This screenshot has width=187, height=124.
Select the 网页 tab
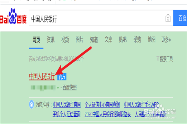pyautogui.click(x=36, y=40)
